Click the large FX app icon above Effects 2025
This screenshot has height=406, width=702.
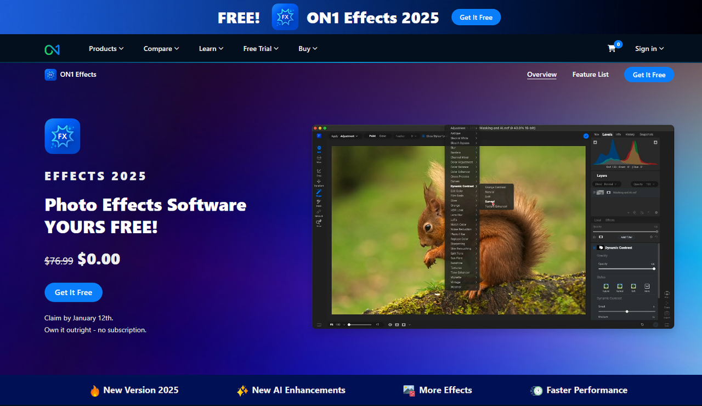[x=63, y=136]
